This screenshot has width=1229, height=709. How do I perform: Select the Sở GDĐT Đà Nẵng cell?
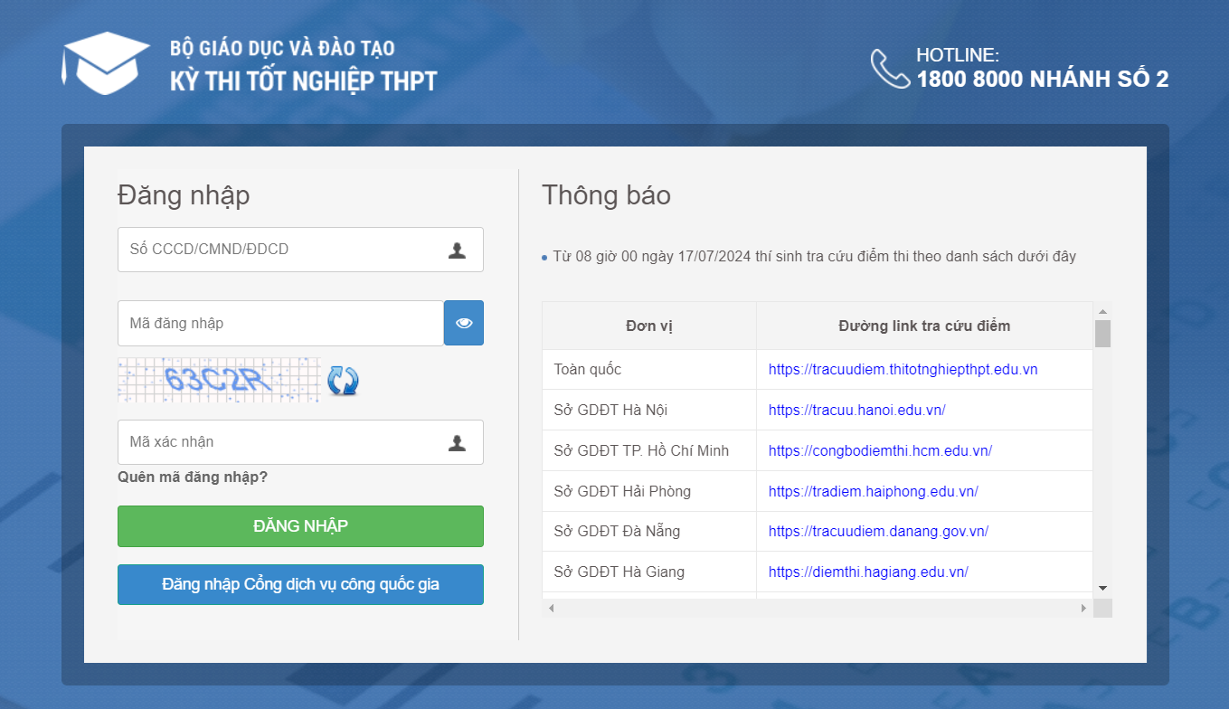click(649, 531)
